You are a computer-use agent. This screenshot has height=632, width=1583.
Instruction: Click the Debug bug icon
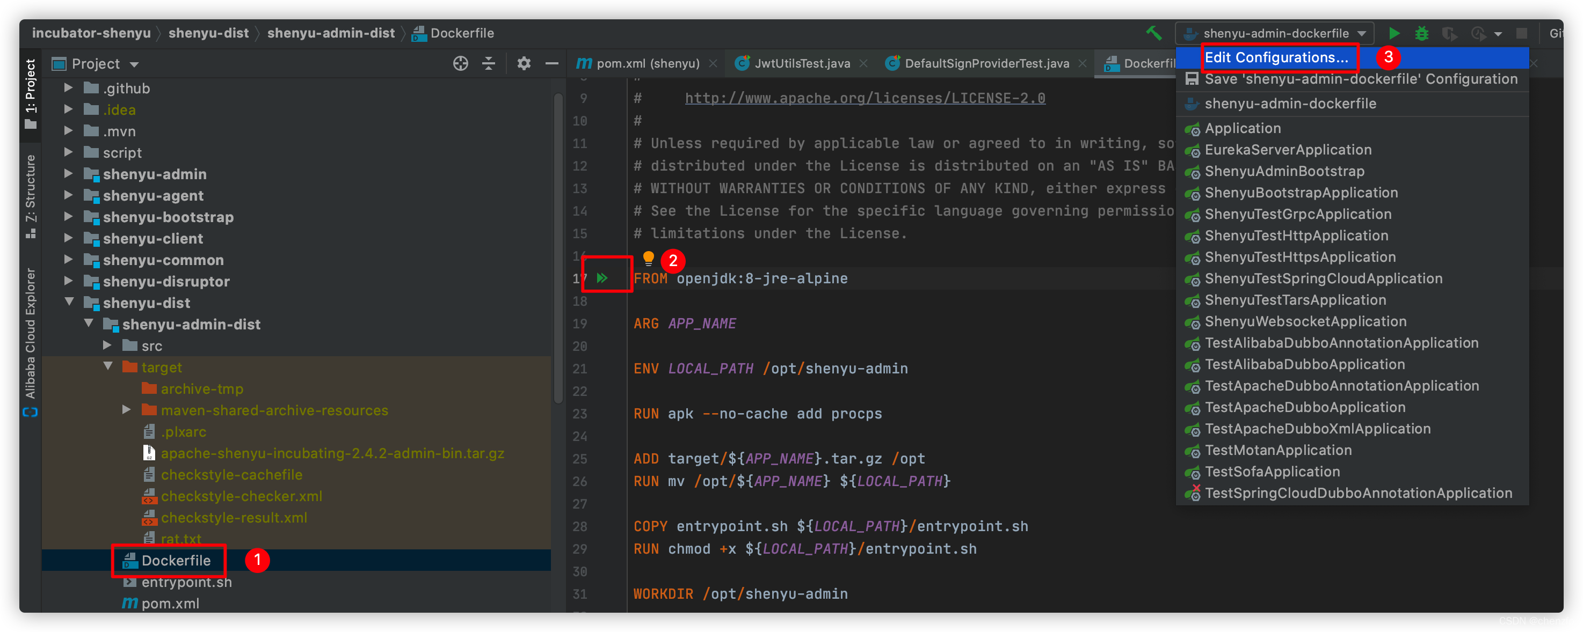click(x=1421, y=33)
